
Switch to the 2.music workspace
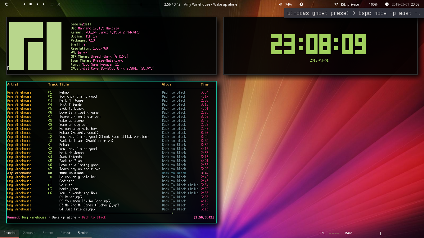point(29,233)
